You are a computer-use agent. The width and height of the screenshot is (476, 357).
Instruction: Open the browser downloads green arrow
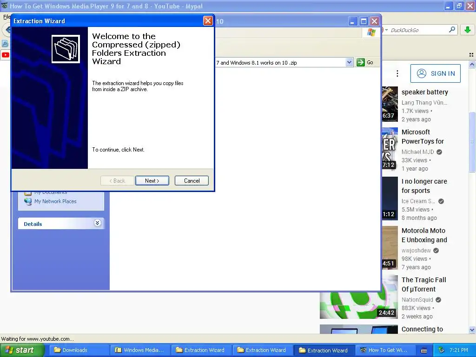pos(468,30)
